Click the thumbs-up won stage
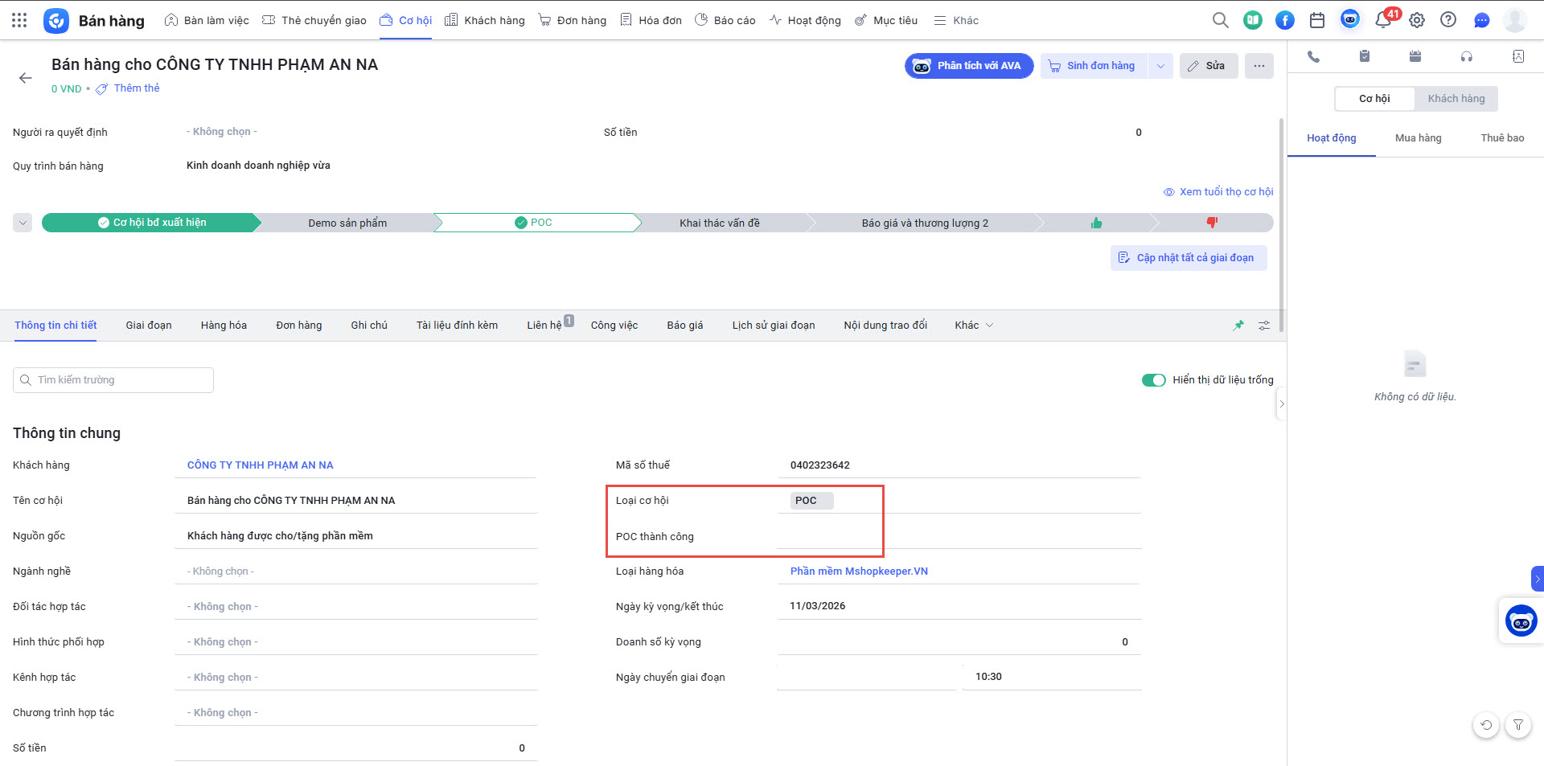This screenshot has width=1544, height=766. coord(1096,223)
